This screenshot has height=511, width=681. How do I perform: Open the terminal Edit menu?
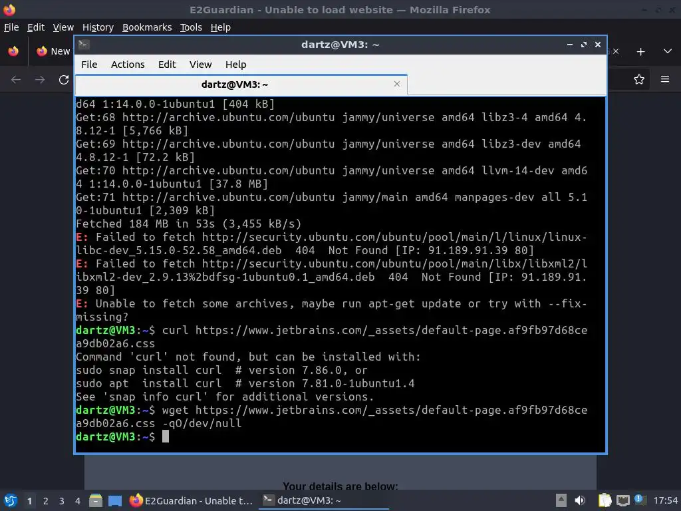pyautogui.click(x=167, y=65)
